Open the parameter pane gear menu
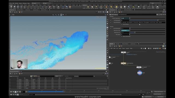The width and height of the screenshot is (175, 98). pos(157,14)
